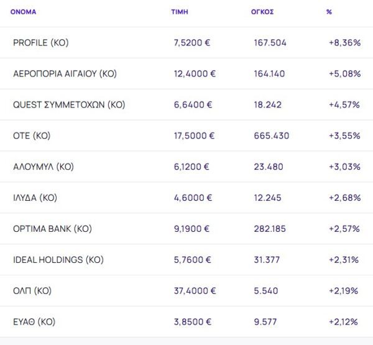Select the ΟΛΠ (ΚΟ) stock
This screenshot has width=373, height=345.
32,291
